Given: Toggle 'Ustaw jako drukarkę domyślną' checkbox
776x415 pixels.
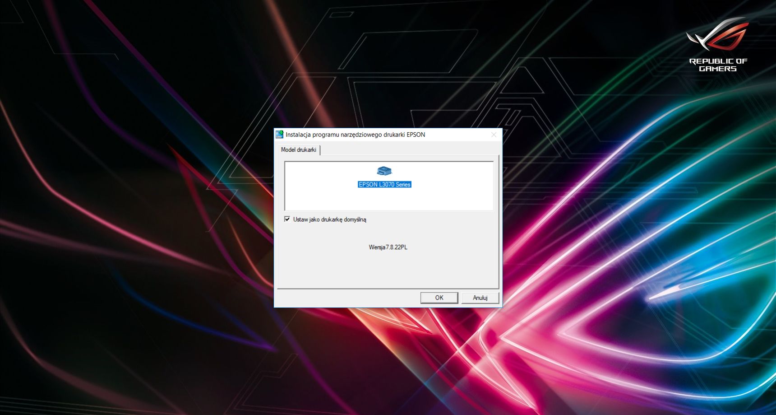Looking at the screenshot, I should click(287, 219).
